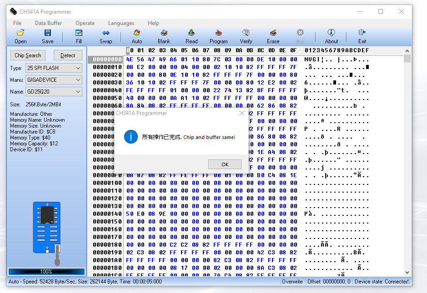Click the Overwrite status bar entry
The image size is (427, 293).
click(292, 282)
